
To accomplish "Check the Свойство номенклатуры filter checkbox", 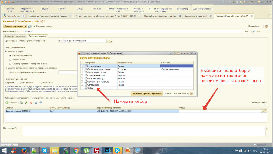I will pos(82,69).
